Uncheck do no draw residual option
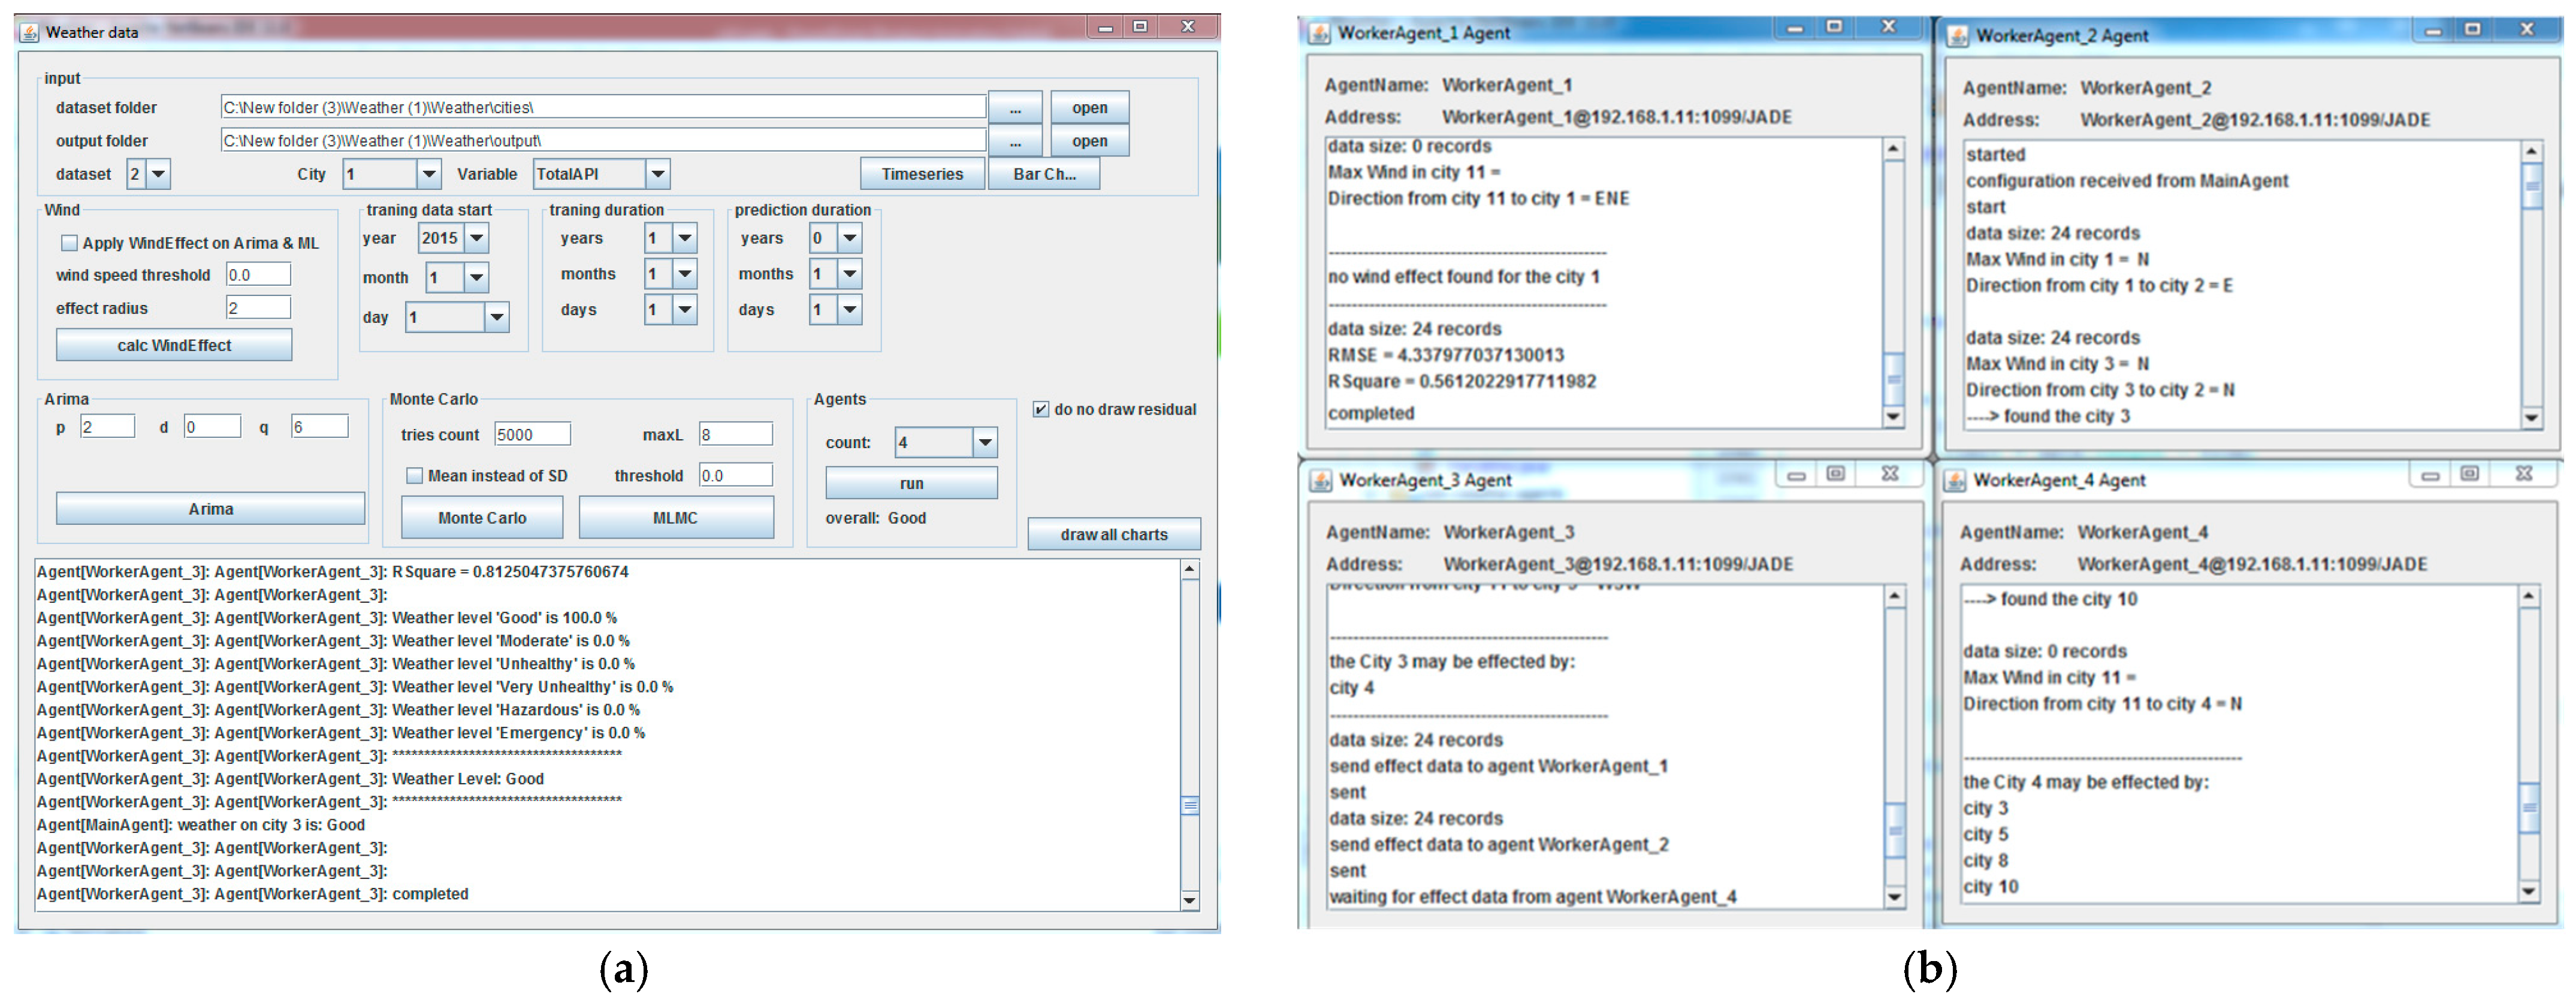The width and height of the screenshot is (2576, 1006). coord(1041,409)
